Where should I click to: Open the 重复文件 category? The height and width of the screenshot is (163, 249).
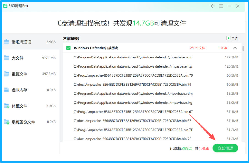point(31,74)
